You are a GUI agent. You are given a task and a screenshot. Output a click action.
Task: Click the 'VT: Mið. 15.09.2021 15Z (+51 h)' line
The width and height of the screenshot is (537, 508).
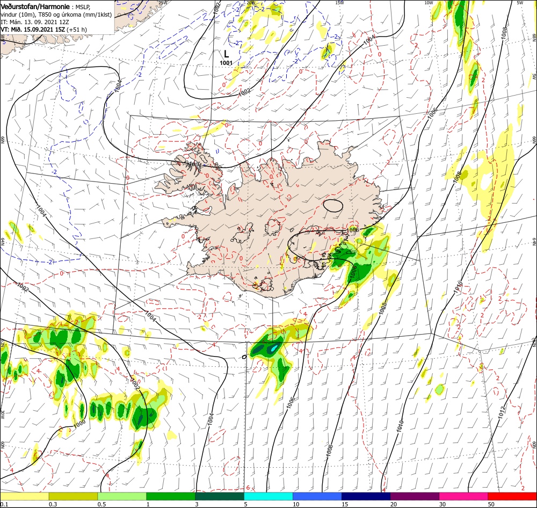[x=44, y=30]
